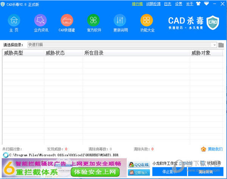Open the 日志 log link

(168, 4)
